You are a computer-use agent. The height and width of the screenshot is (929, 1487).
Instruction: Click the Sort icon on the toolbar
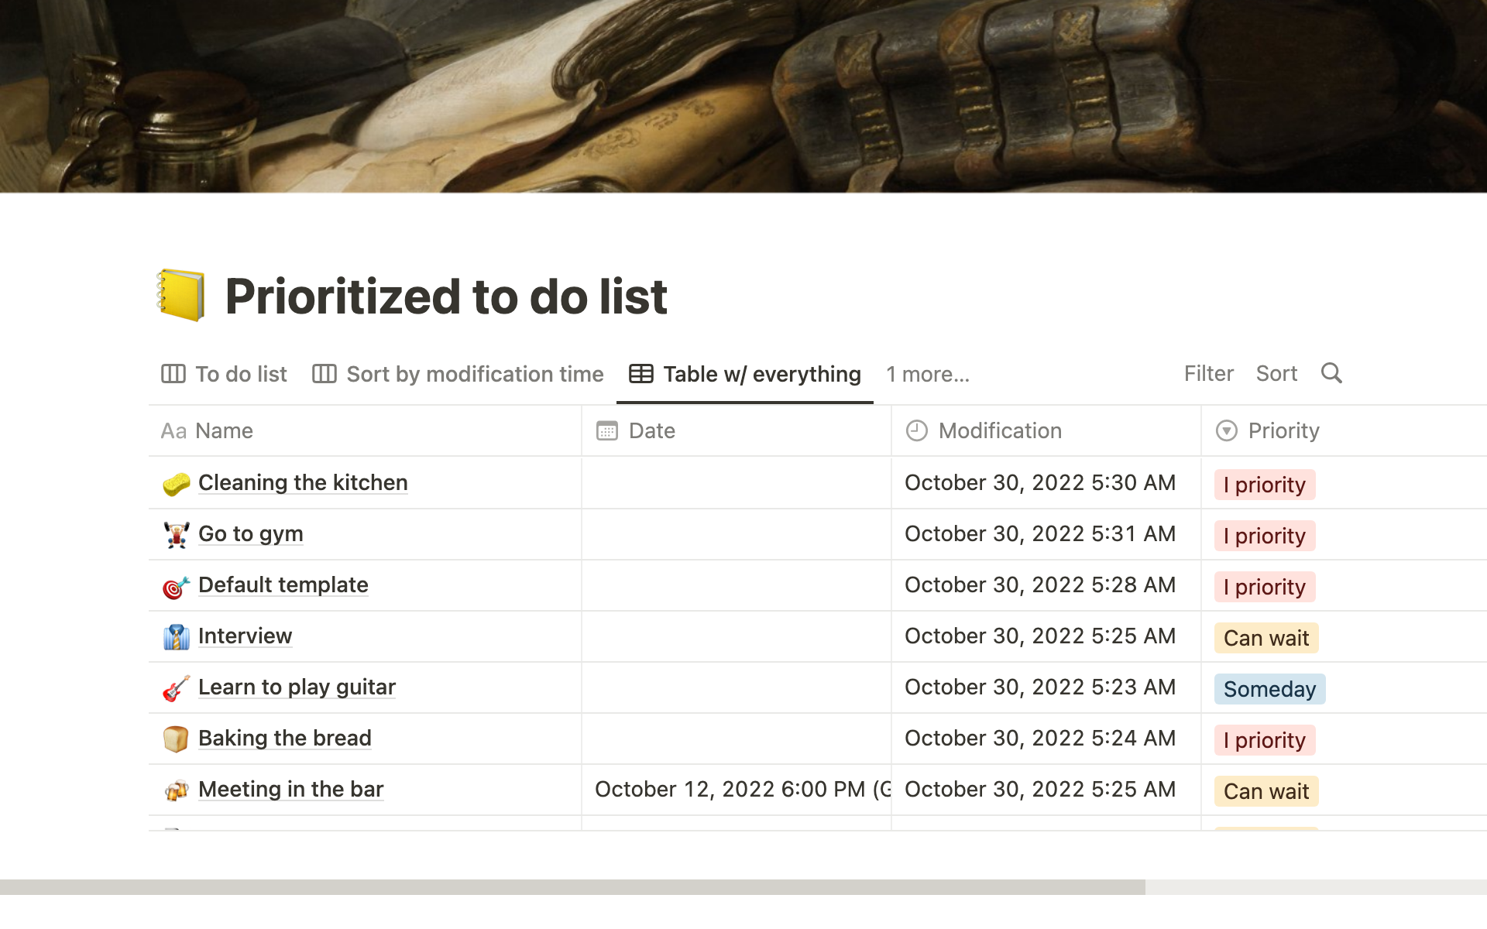point(1276,373)
